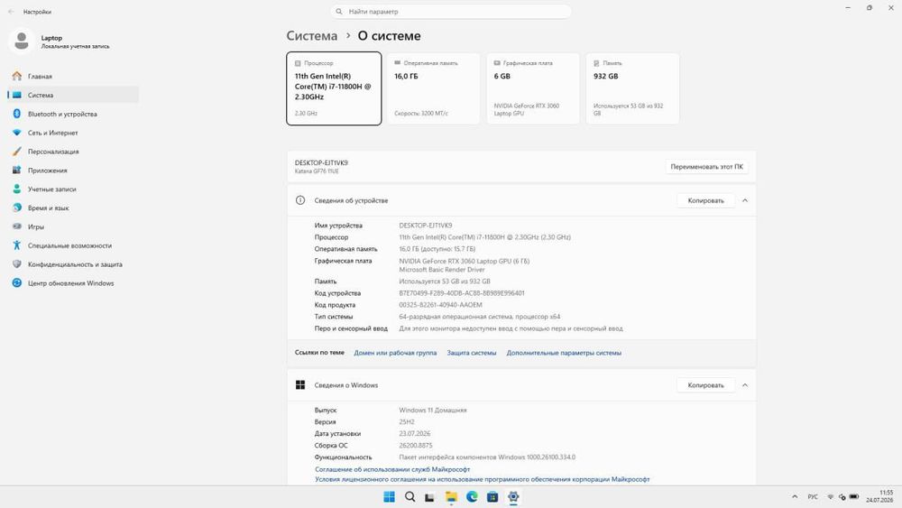Open the network tray icon

click(830, 496)
